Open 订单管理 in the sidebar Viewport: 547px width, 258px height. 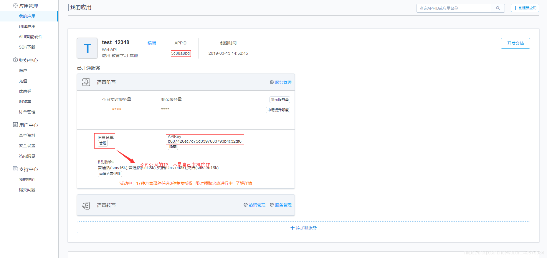click(x=27, y=112)
